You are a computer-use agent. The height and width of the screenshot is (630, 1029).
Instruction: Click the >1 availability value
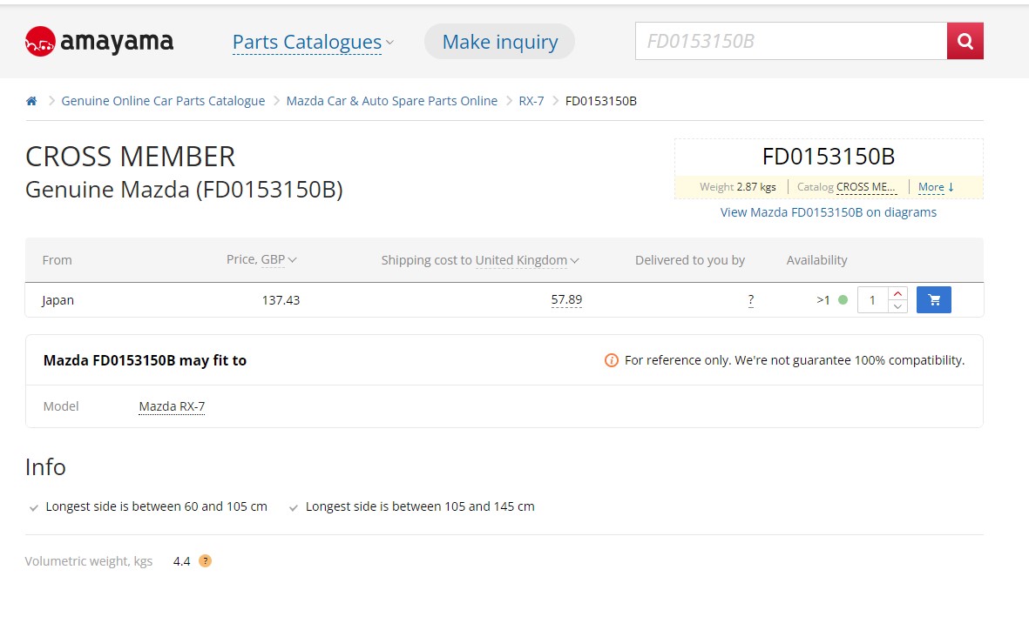[823, 300]
